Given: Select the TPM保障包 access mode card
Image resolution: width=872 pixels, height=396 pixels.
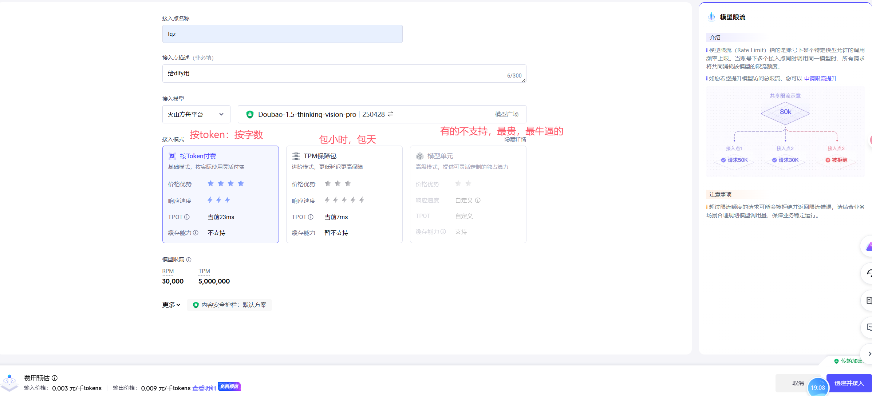Looking at the screenshot, I should 344,194.
